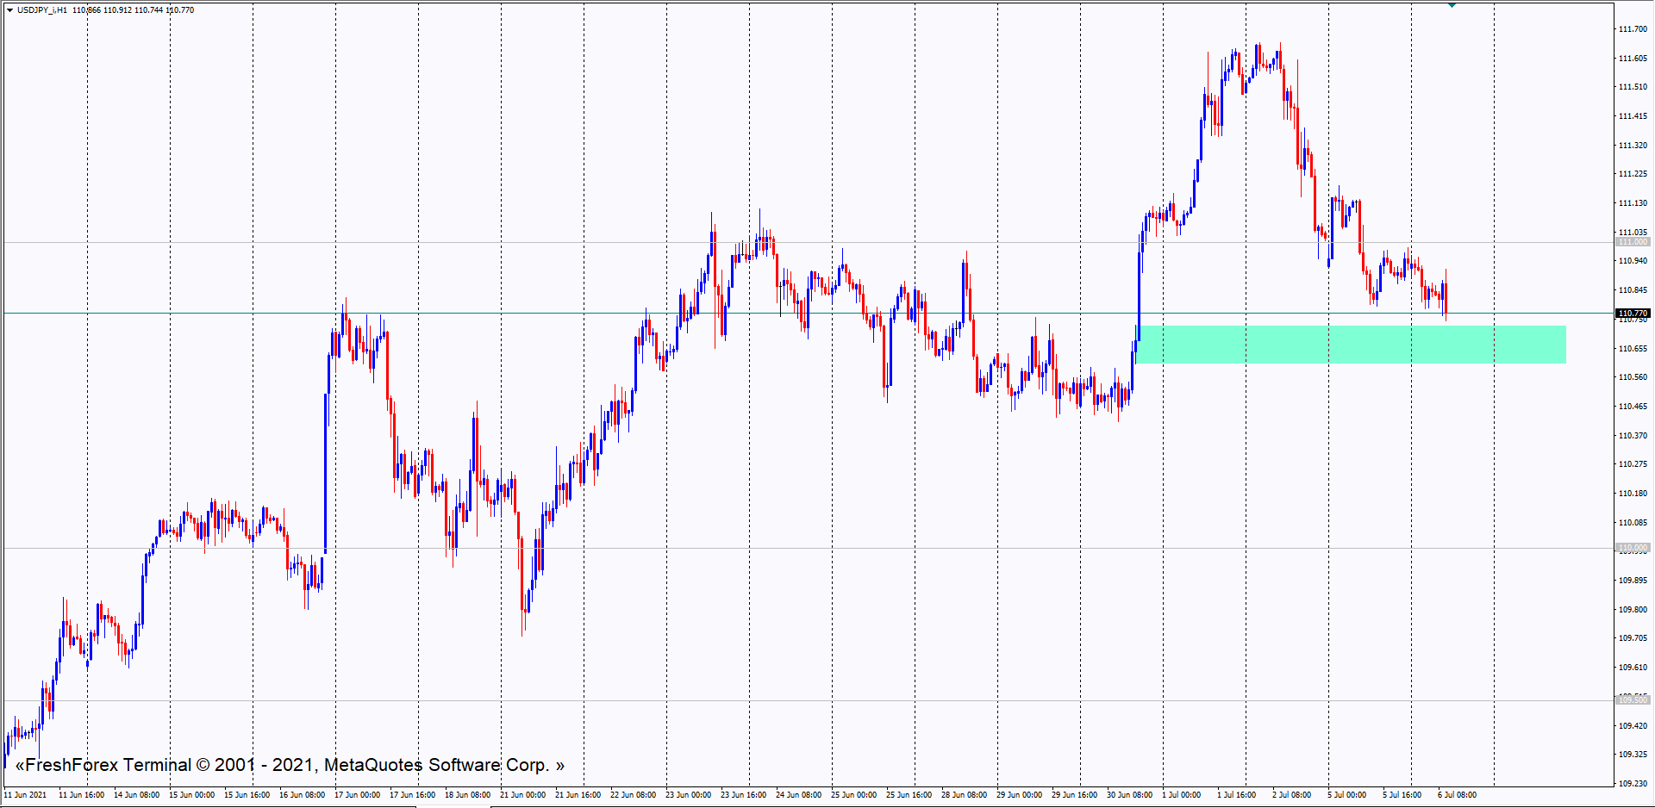The height and width of the screenshot is (808, 1655).
Task: Click the 110.465 price scale label
Action: (x=1632, y=407)
